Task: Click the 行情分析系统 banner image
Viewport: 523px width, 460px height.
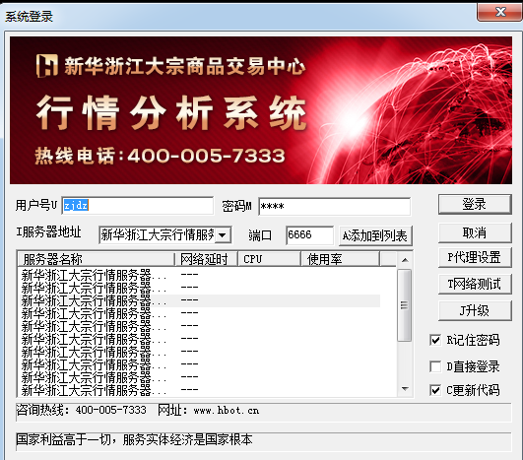Action: click(261, 110)
